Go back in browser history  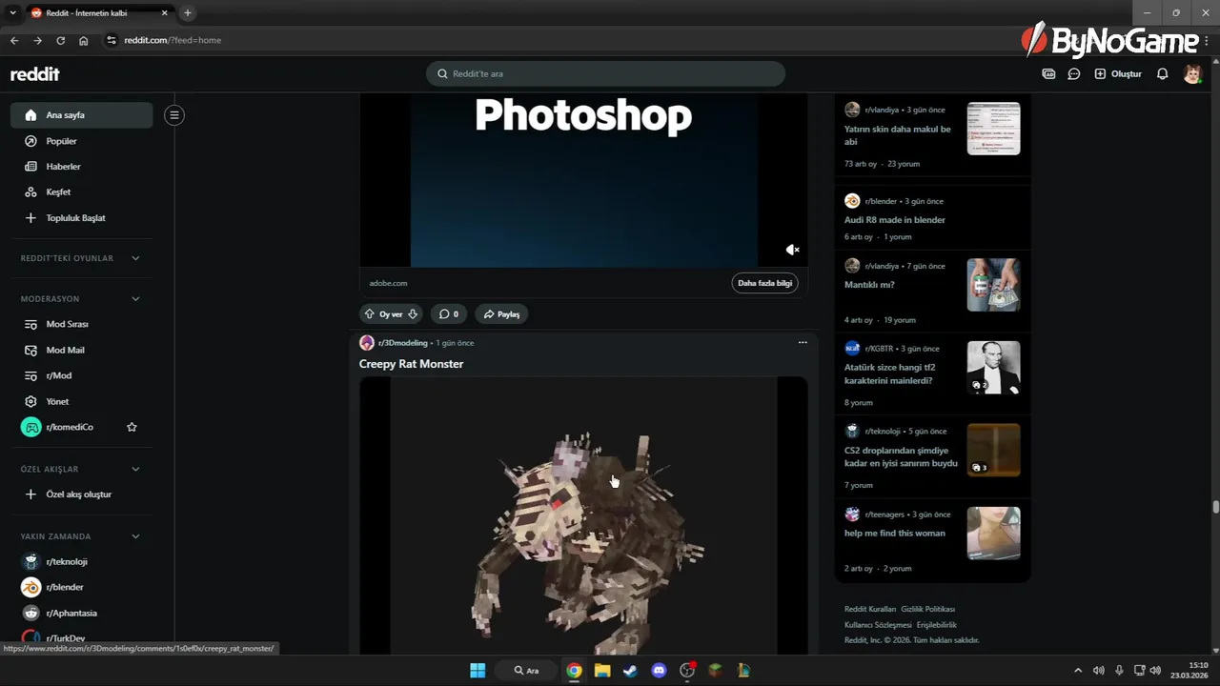click(13, 40)
